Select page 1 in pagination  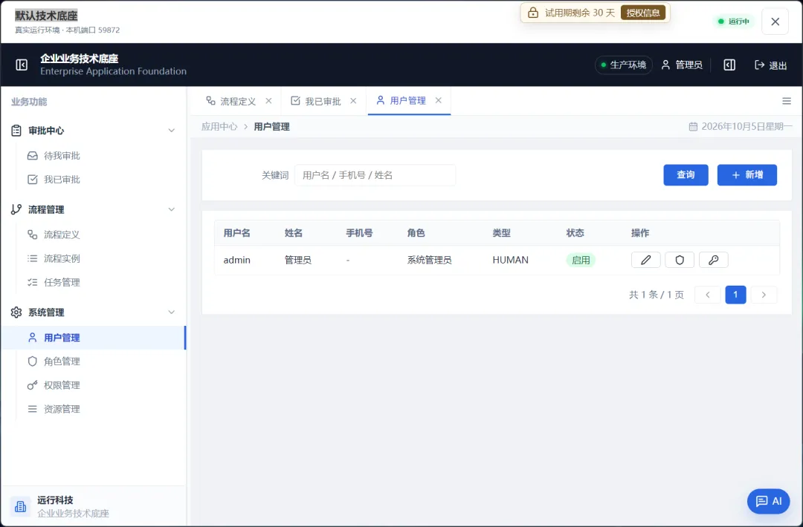coord(735,295)
